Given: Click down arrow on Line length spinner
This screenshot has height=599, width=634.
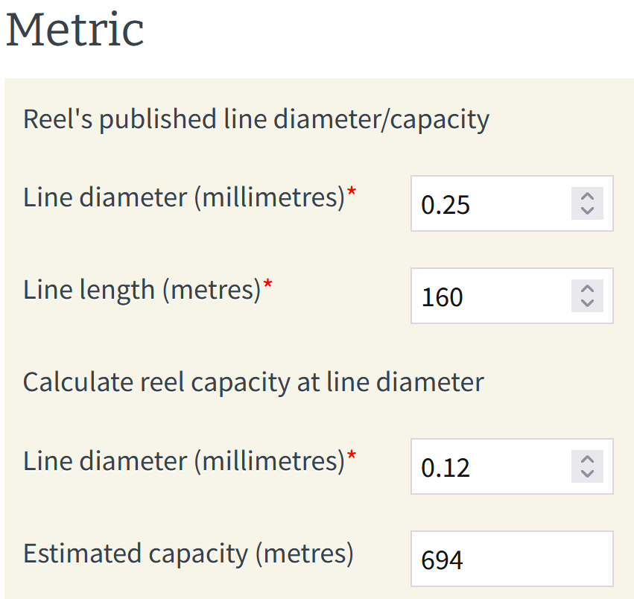Looking at the screenshot, I should point(587,303).
